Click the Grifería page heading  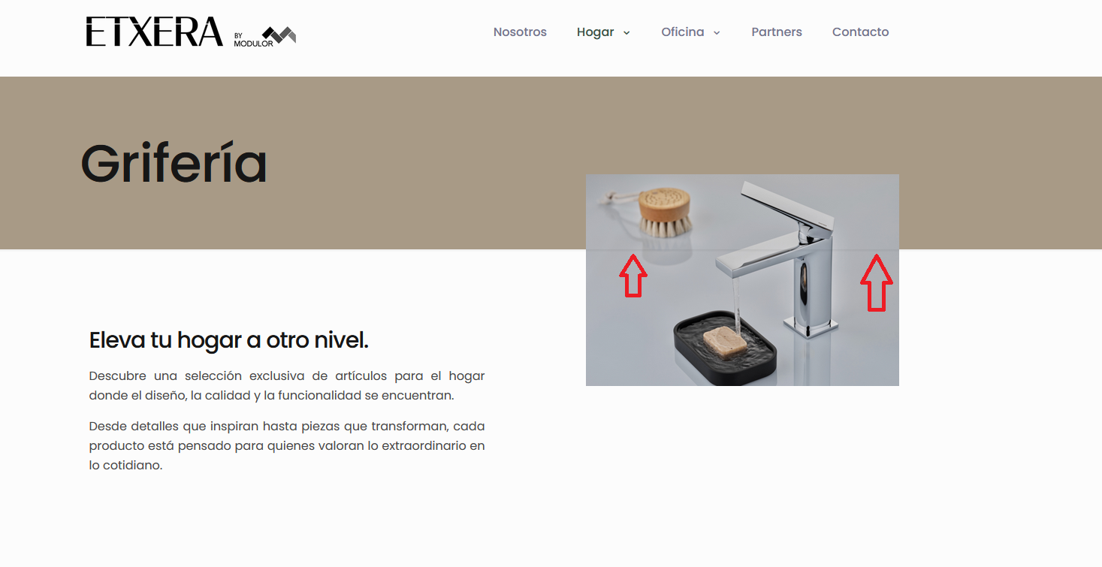pos(174,163)
